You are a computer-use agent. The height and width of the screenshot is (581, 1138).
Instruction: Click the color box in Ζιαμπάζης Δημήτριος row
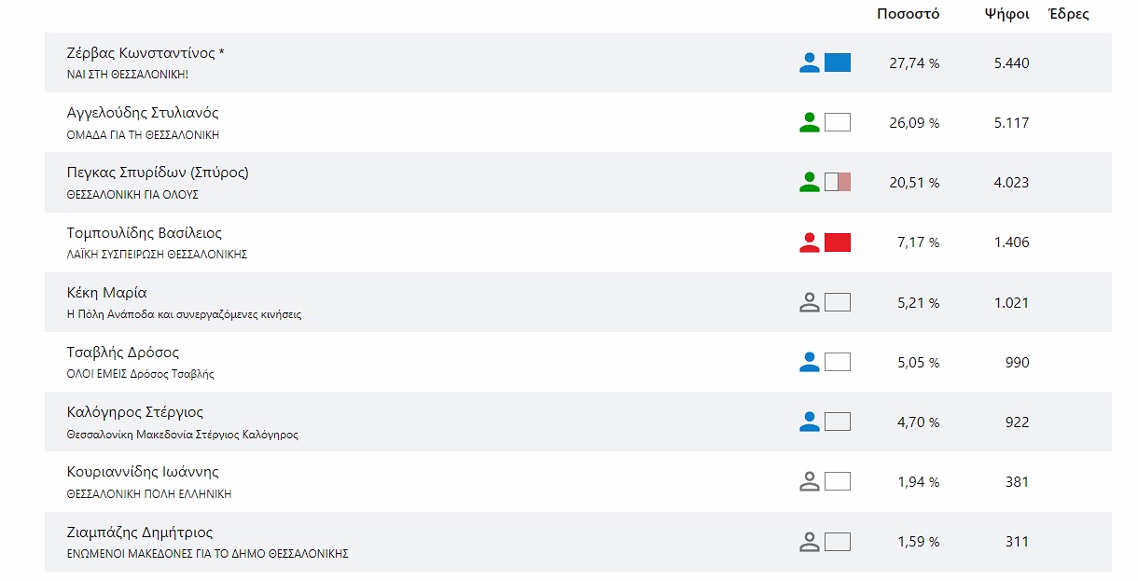point(838,542)
